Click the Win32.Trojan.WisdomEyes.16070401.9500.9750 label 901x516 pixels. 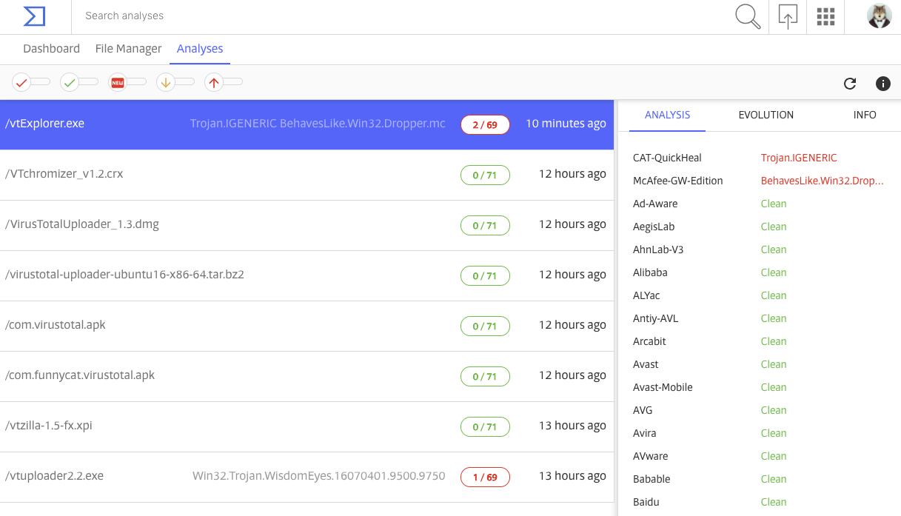(x=319, y=476)
